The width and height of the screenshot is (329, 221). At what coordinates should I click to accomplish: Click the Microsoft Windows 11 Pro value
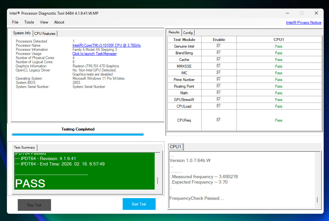pos(98,78)
